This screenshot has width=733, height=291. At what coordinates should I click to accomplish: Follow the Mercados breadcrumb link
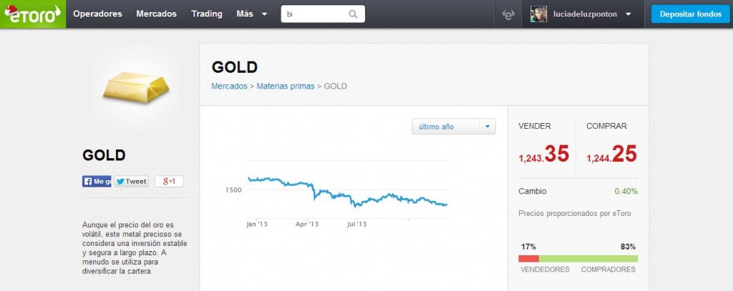click(x=230, y=87)
